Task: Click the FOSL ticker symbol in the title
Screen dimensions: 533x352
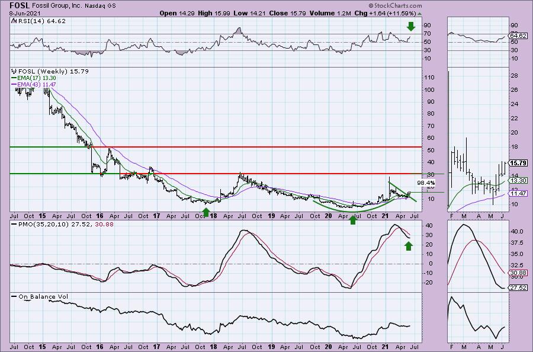Action: click(20, 5)
